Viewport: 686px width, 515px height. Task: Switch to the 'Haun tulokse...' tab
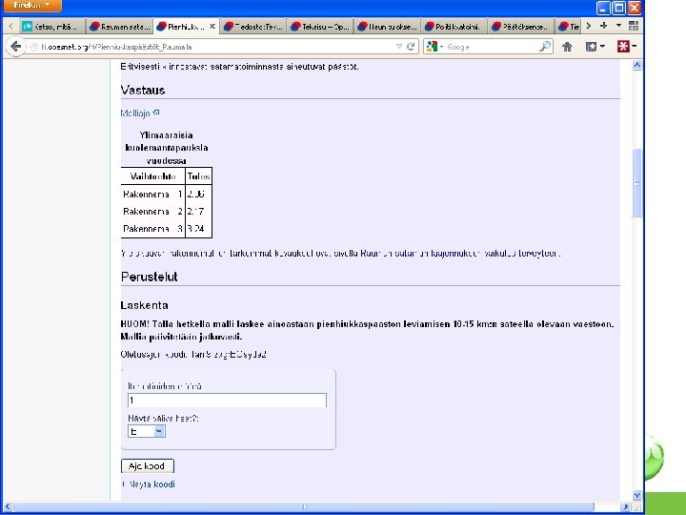click(x=387, y=27)
